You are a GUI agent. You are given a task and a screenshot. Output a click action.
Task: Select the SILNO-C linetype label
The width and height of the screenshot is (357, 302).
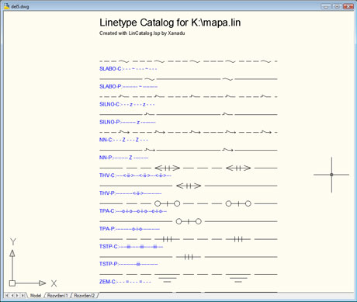click(127, 104)
